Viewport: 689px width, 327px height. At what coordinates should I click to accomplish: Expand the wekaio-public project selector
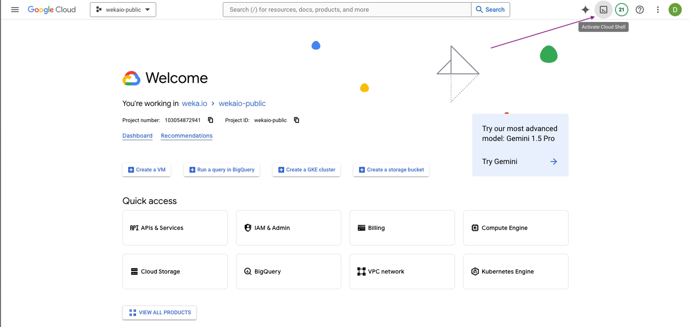pos(123,10)
